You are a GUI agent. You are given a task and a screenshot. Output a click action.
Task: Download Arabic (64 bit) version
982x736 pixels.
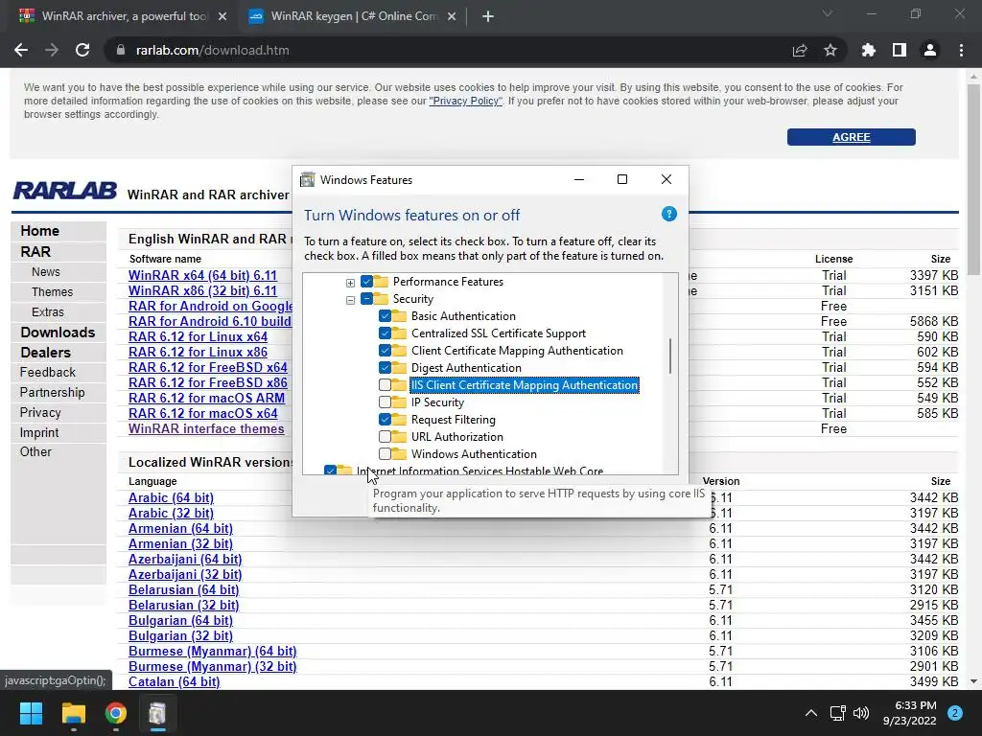[171, 497]
